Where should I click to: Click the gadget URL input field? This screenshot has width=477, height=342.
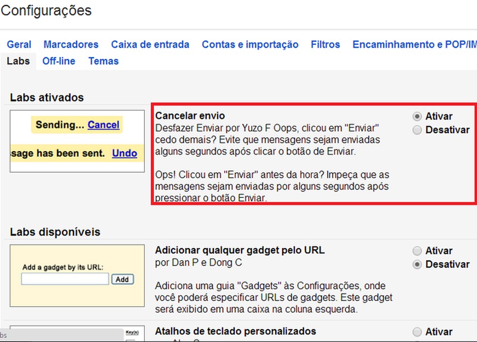64,279
